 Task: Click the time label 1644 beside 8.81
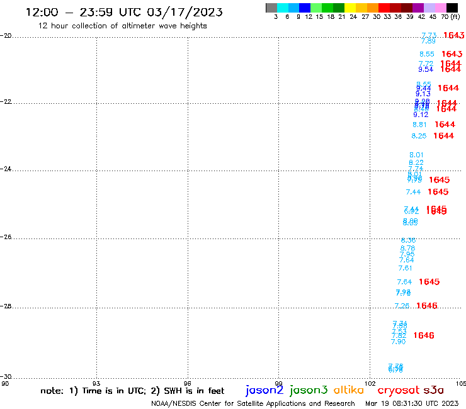pyautogui.click(x=445, y=125)
